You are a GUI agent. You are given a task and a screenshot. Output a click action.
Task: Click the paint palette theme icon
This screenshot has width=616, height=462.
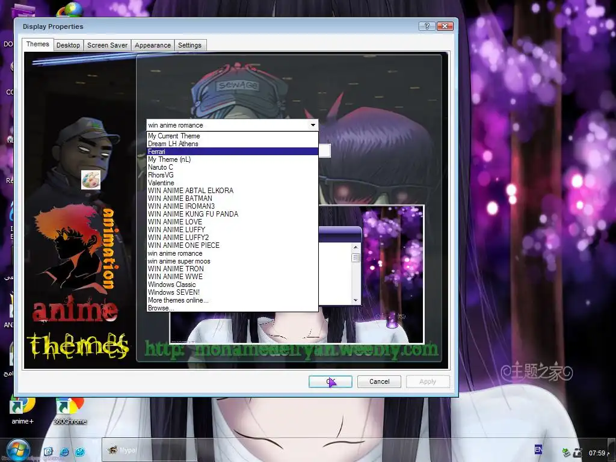pyautogui.click(x=91, y=179)
